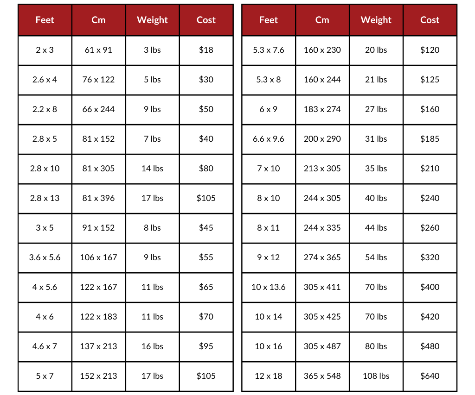Select the 108 lbs weight cell
Screen dimensions: 475x395
coord(376,376)
